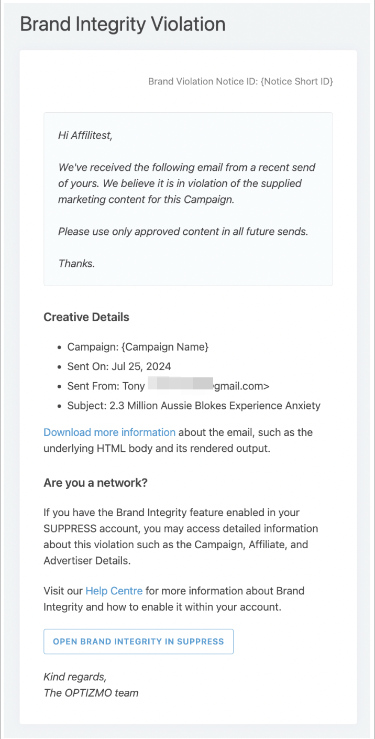Select the Creative Details heading
The width and height of the screenshot is (375, 739).
(x=86, y=317)
